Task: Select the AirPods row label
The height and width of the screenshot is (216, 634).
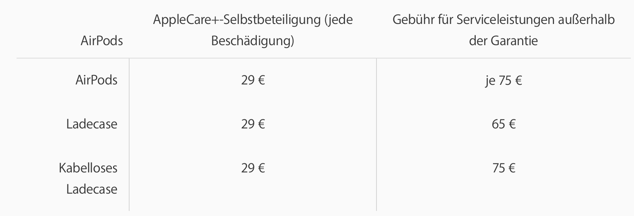Action: click(x=96, y=80)
